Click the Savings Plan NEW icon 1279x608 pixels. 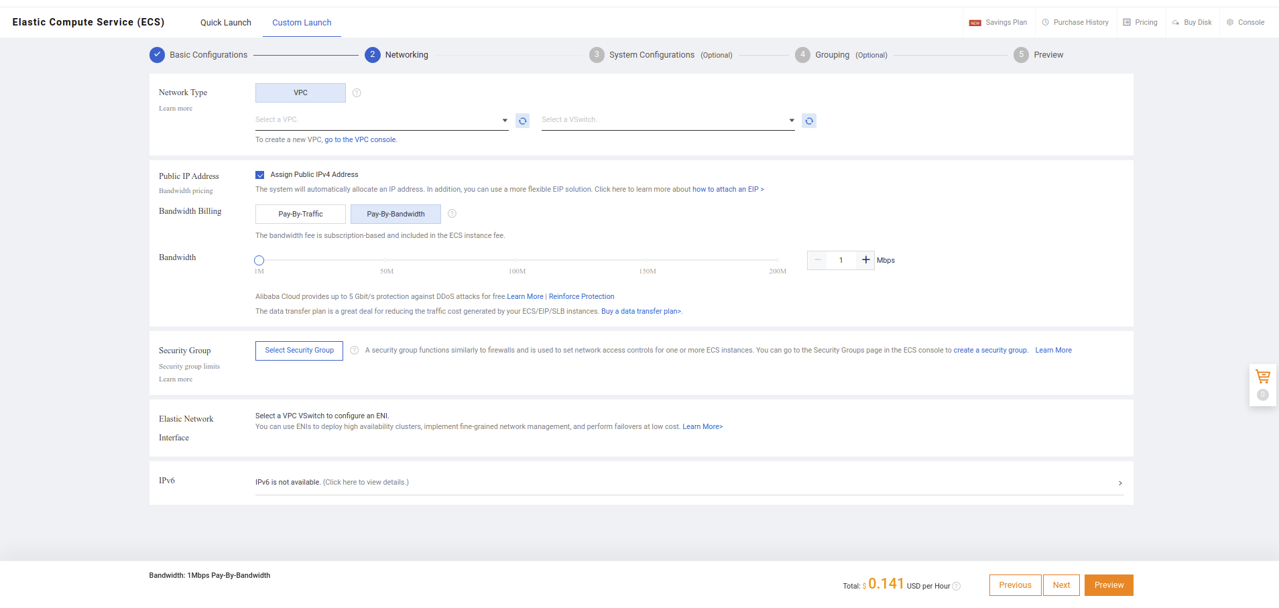pos(975,23)
